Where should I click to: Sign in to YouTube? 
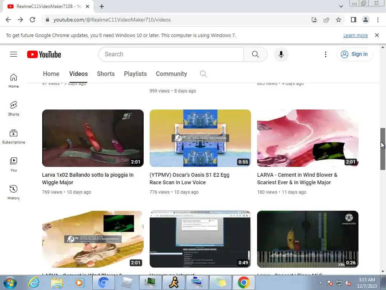tap(354, 54)
